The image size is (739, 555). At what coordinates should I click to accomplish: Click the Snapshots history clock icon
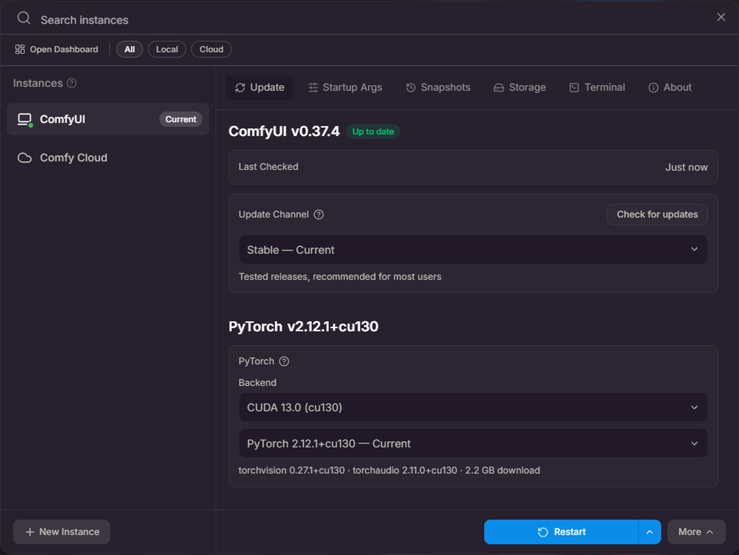point(411,88)
